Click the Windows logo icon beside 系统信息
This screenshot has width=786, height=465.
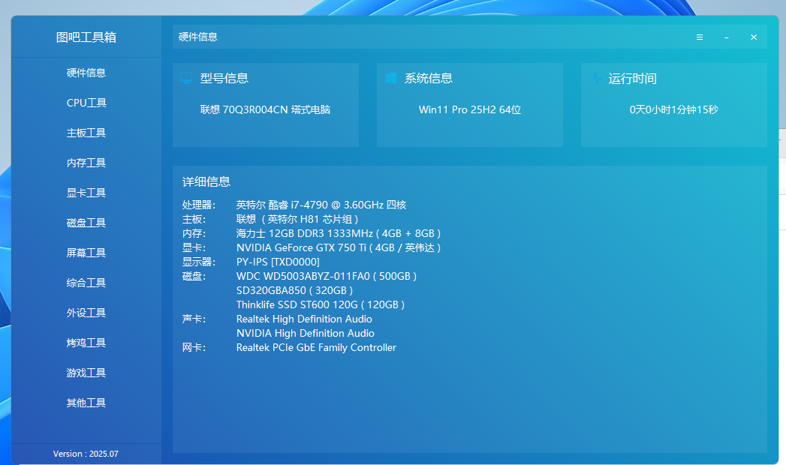click(391, 78)
